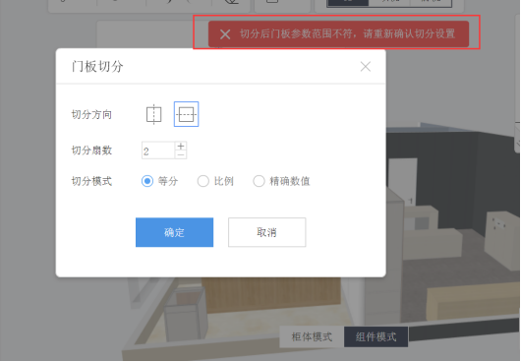Select horizontal split direction icon

[x=186, y=114]
